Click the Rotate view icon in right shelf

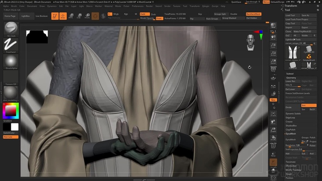(x=273, y=138)
